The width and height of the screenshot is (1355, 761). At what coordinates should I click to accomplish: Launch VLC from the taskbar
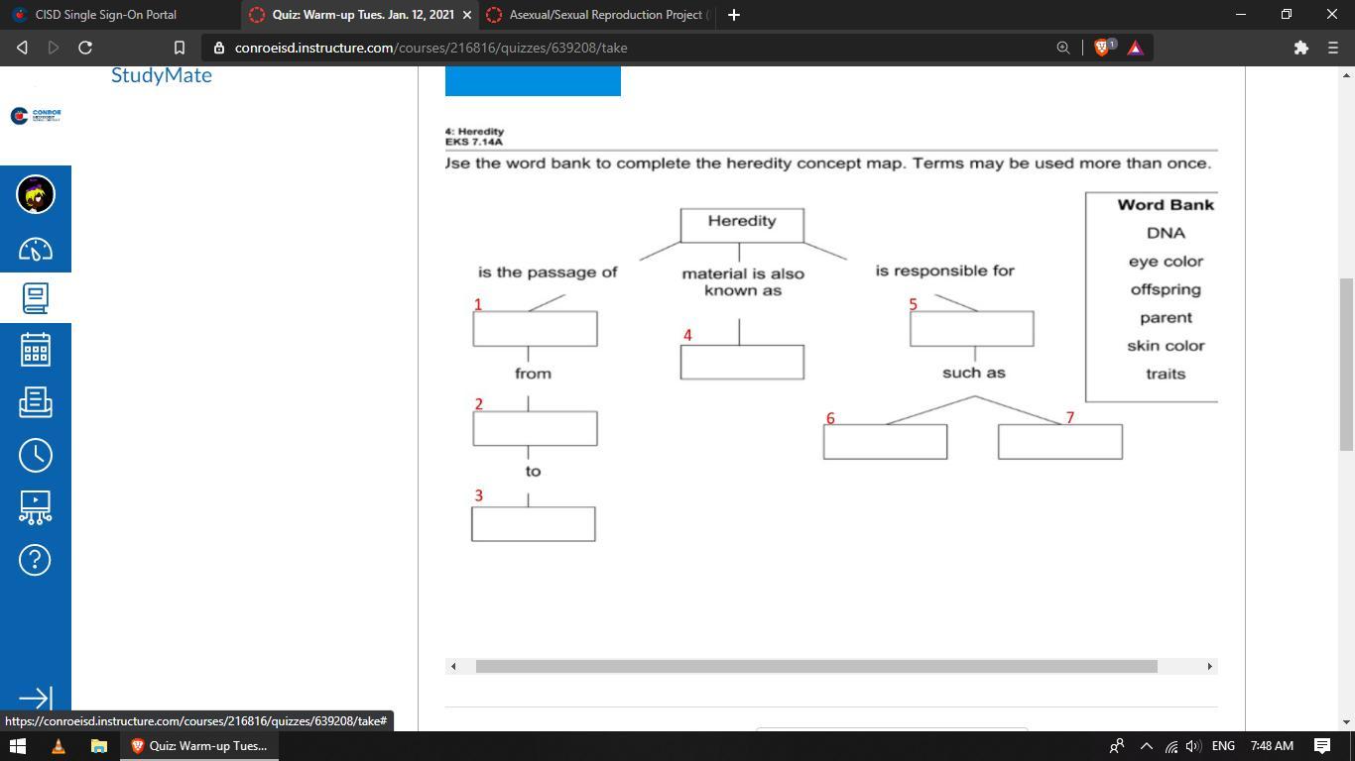[59, 746]
